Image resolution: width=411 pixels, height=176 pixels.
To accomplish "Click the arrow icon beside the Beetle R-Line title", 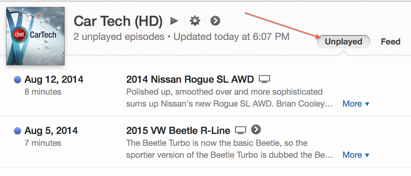I will point(256,129).
